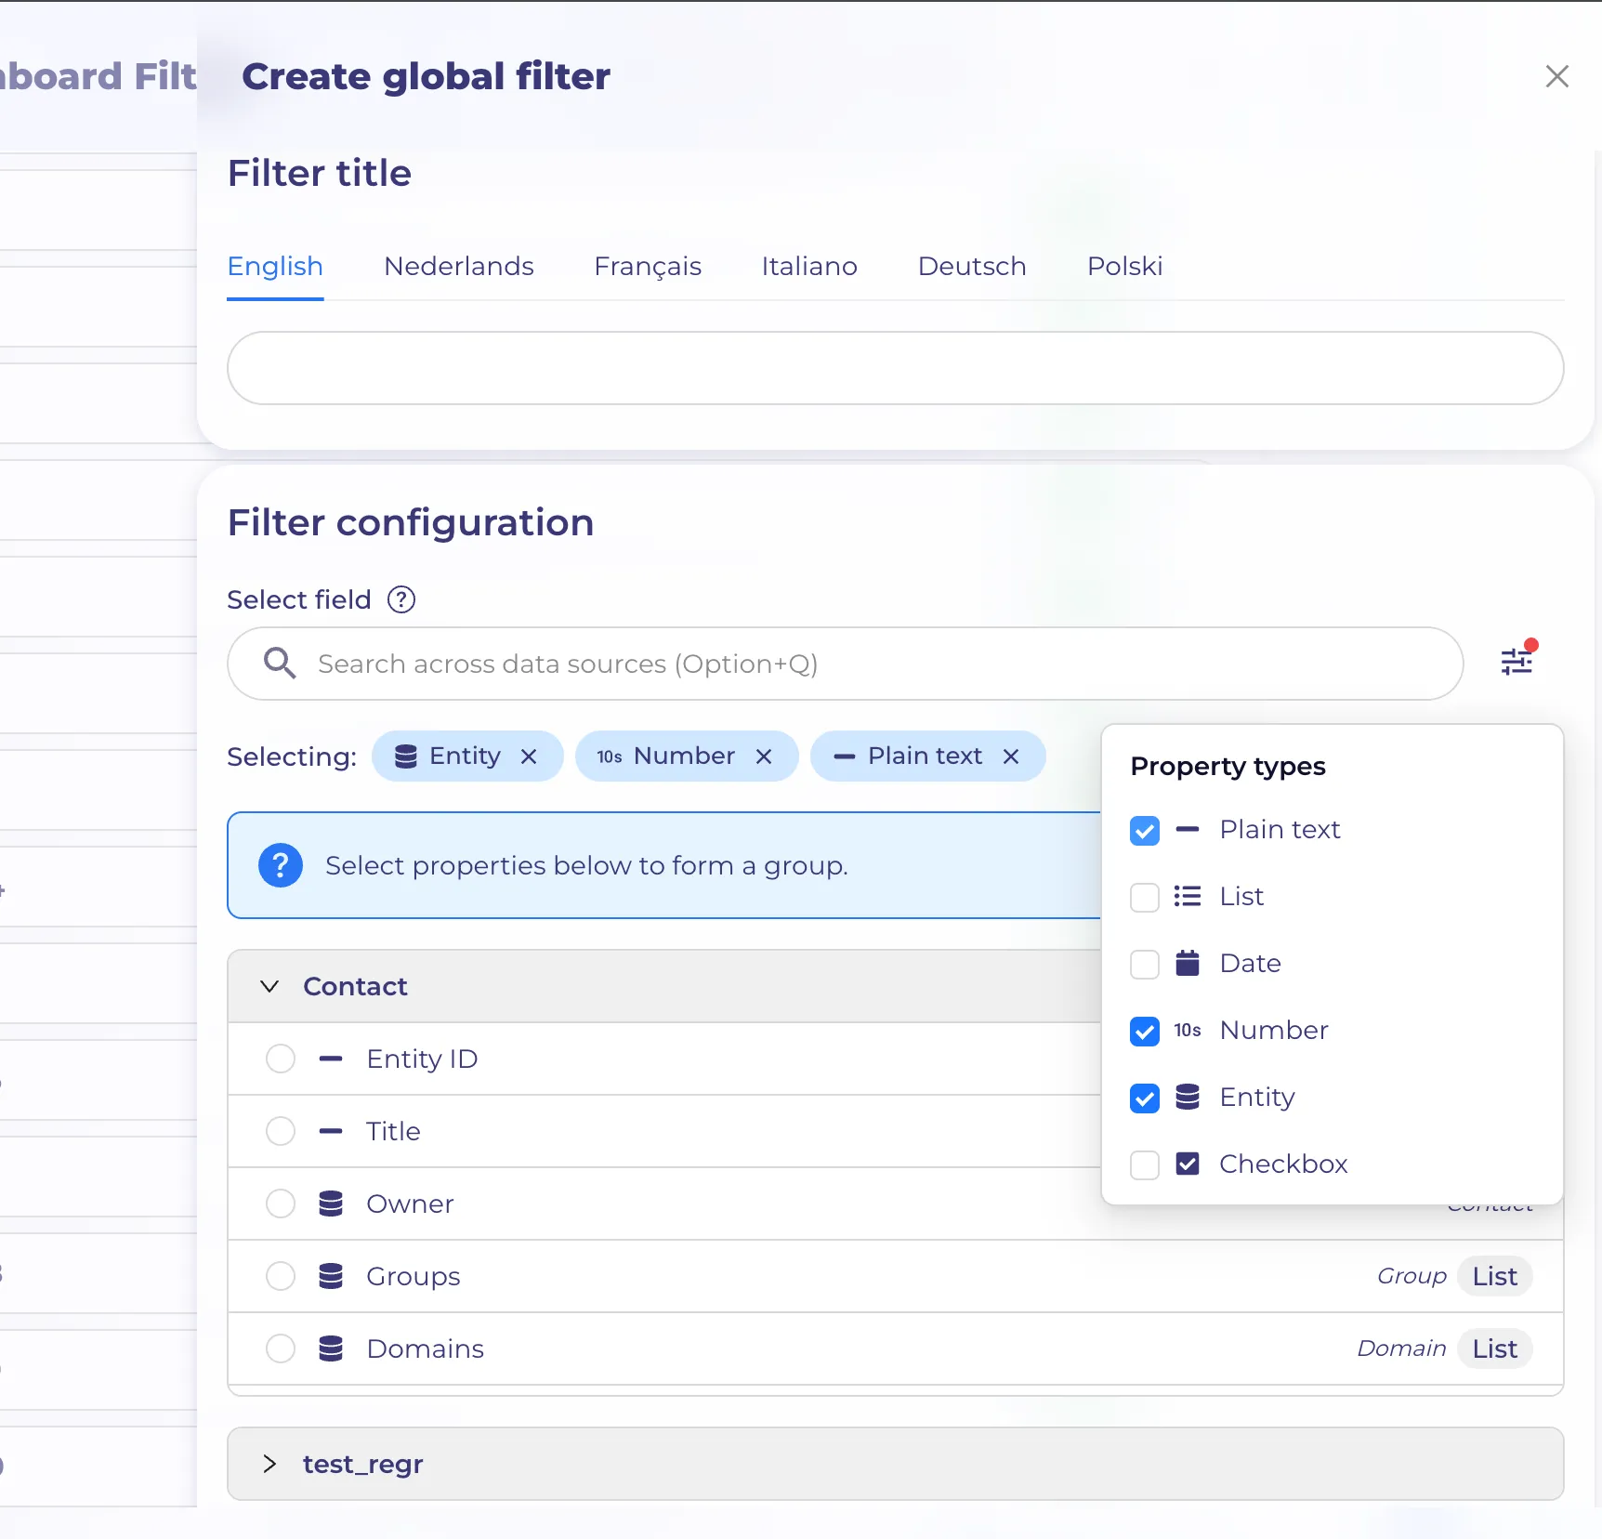Click the Date calendar icon in Property types

(1188, 963)
